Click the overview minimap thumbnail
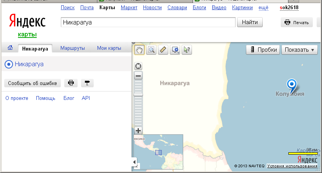The image size is (322, 173). [x=158, y=152]
